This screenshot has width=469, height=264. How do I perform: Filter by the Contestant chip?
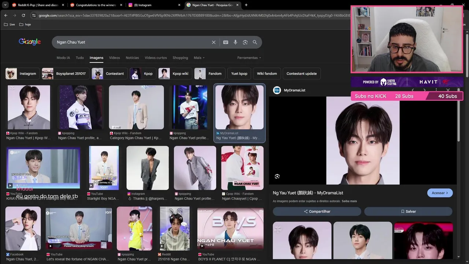pos(110,74)
